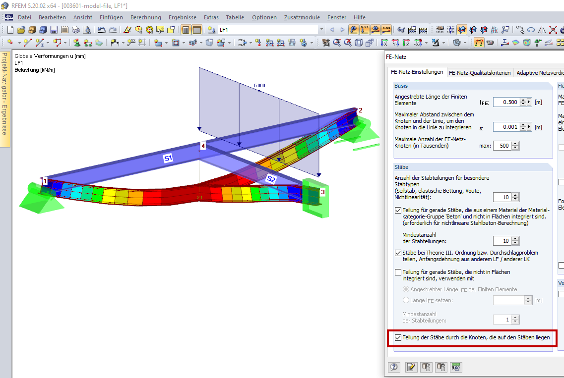This screenshot has width=564, height=378.
Task: Select the dimension line tool
Action: click(x=115, y=43)
